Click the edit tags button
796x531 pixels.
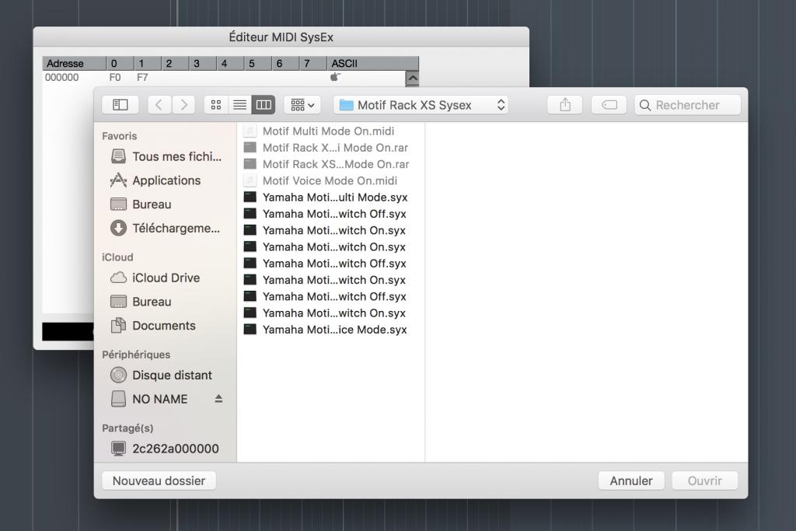[x=609, y=105]
